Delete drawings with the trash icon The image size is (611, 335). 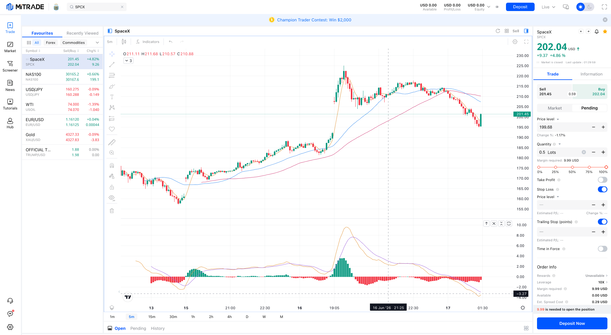coord(112,211)
